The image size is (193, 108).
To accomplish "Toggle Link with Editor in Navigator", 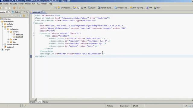I will (x=24, y=16).
